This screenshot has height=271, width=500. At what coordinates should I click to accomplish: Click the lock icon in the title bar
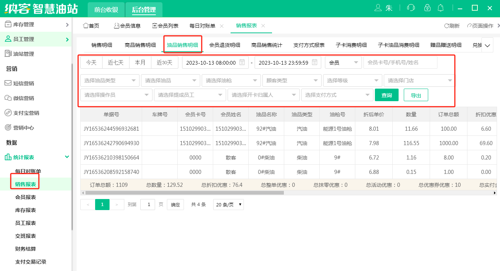[x=427, y=7]
